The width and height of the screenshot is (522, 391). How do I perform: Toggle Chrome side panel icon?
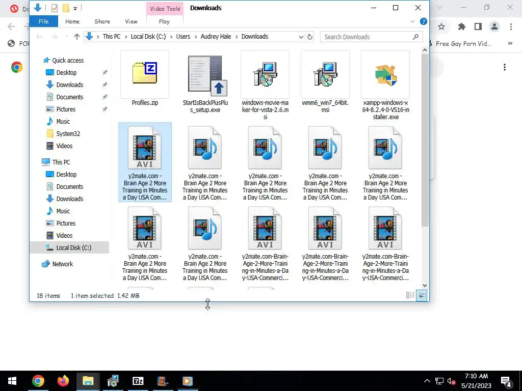click(x=478, y=26)
